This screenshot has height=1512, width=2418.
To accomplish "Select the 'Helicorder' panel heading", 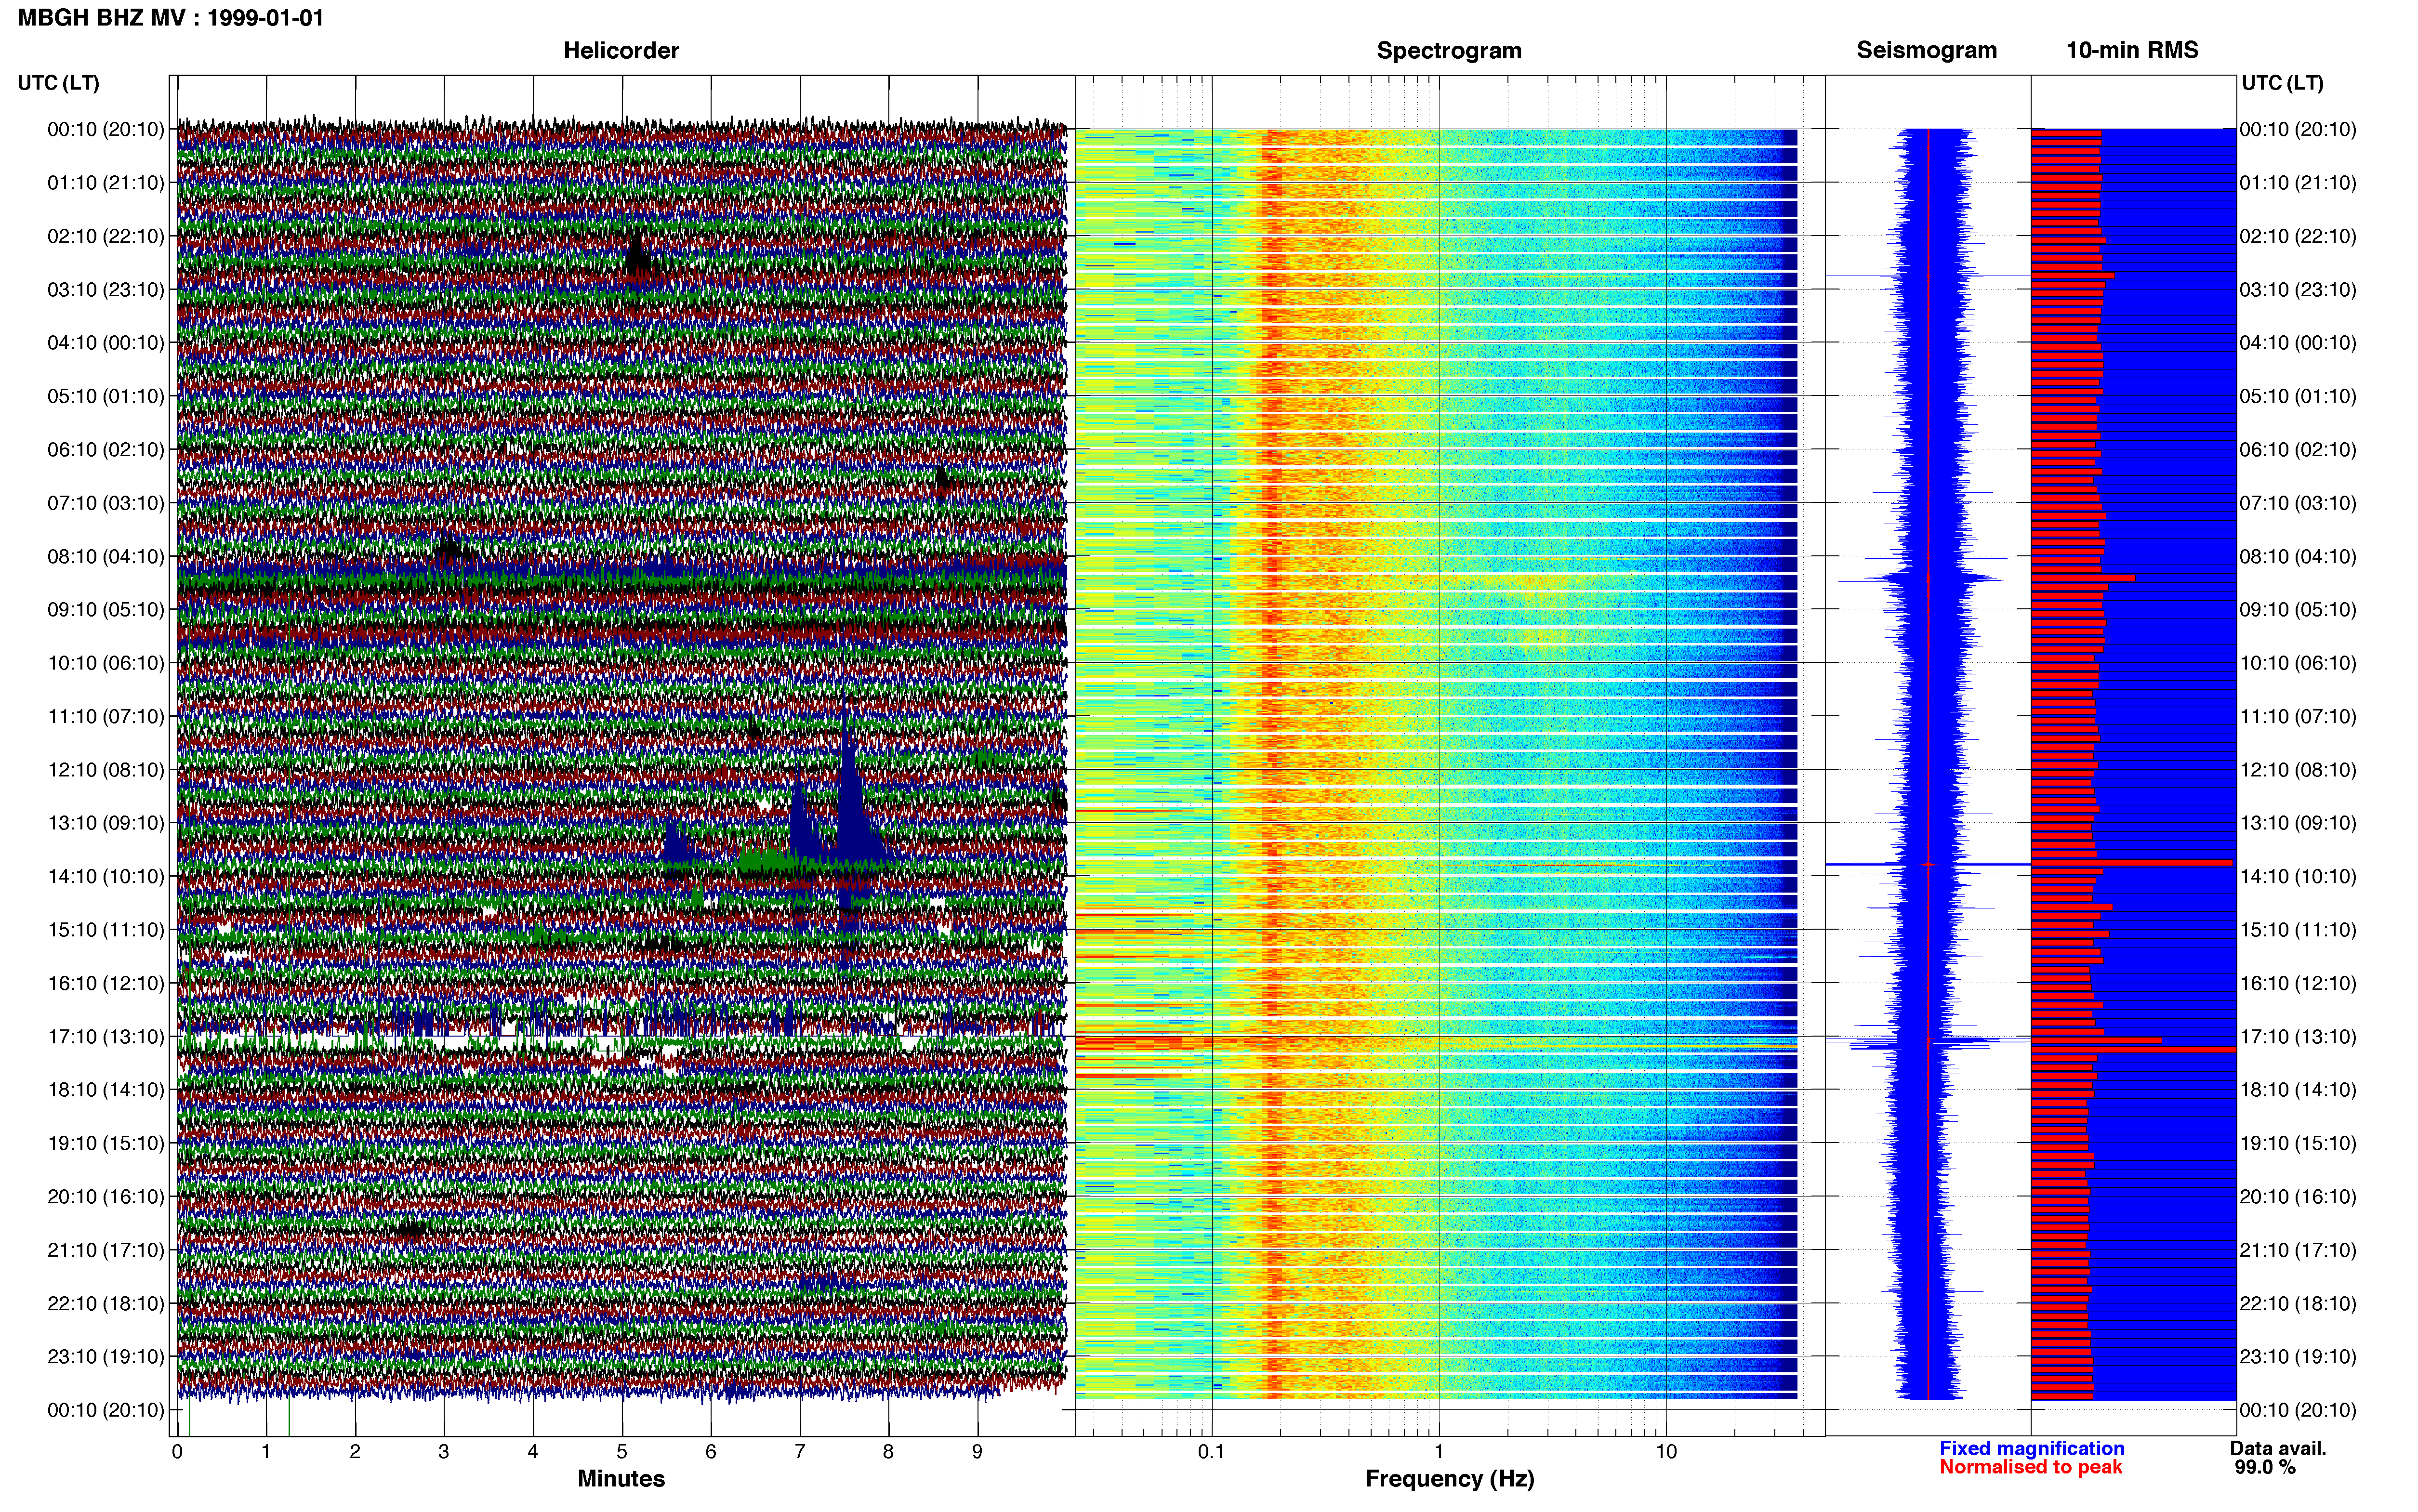I will 621,50.
